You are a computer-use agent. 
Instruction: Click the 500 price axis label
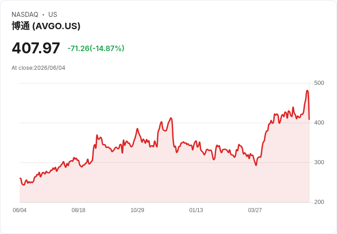pyautogui.click(x=319, y=83)
